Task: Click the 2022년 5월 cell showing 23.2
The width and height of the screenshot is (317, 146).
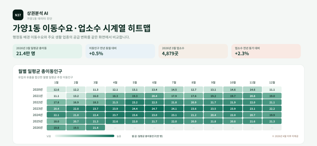Action: pyautogui.click(x=135, y=102)
